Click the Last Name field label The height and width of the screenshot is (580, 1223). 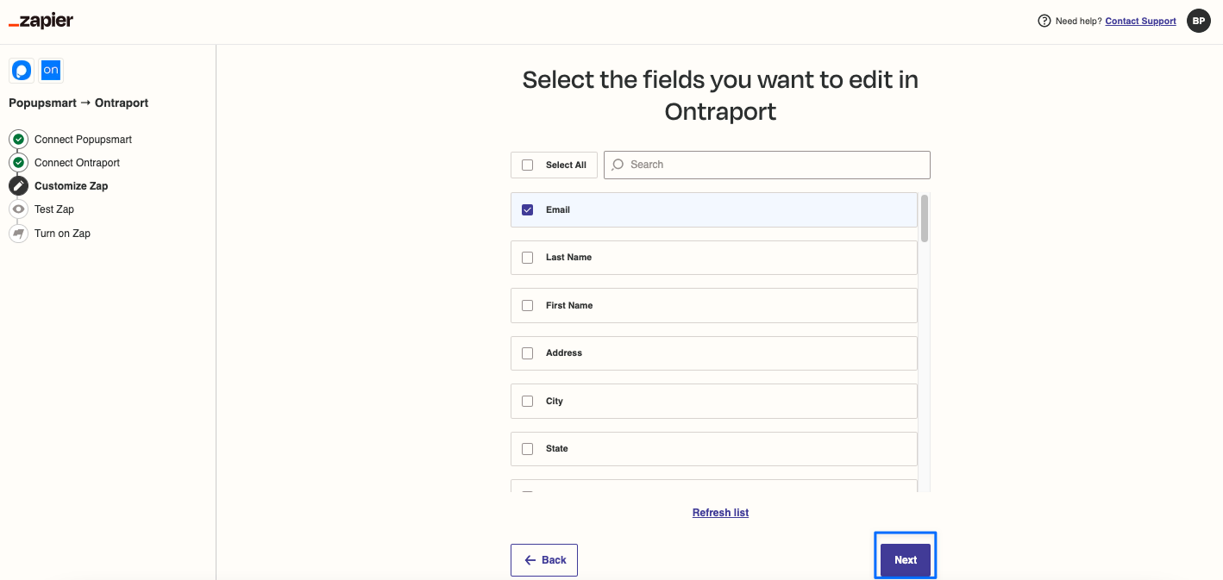pyautogui.click(x=568, y=257)
